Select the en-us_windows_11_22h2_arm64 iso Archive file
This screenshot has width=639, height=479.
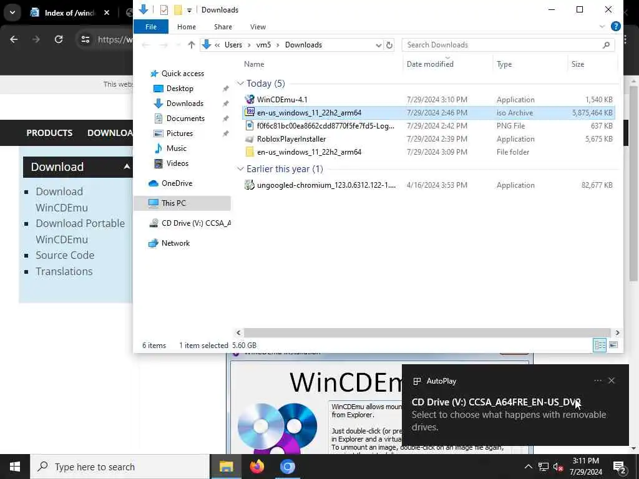click(x=428, y=112)
